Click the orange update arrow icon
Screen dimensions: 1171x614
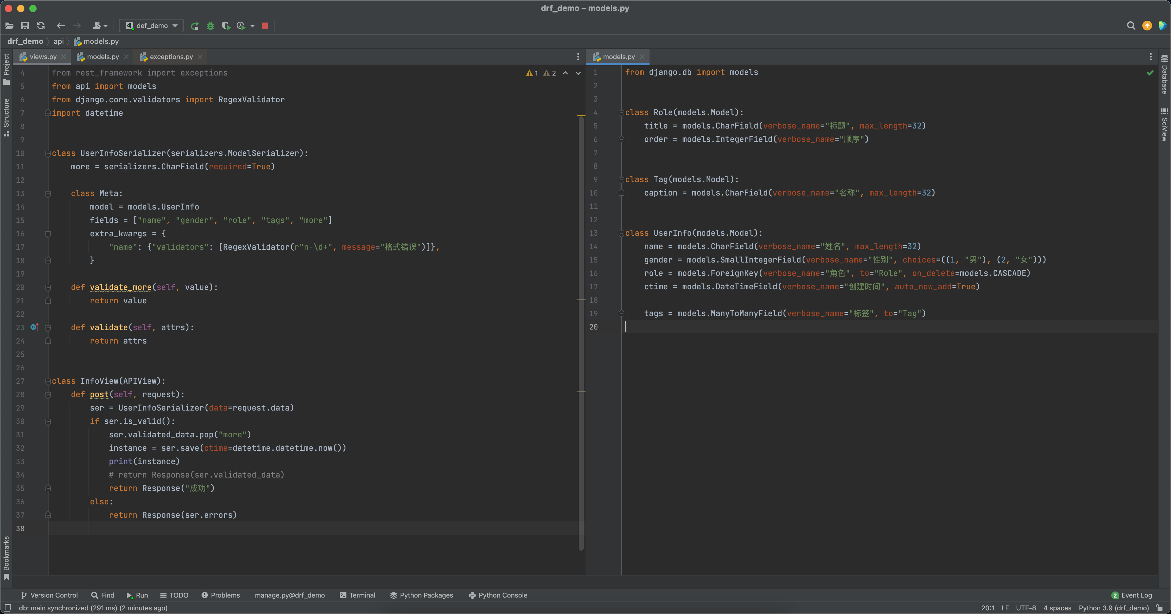point(1147,26)
